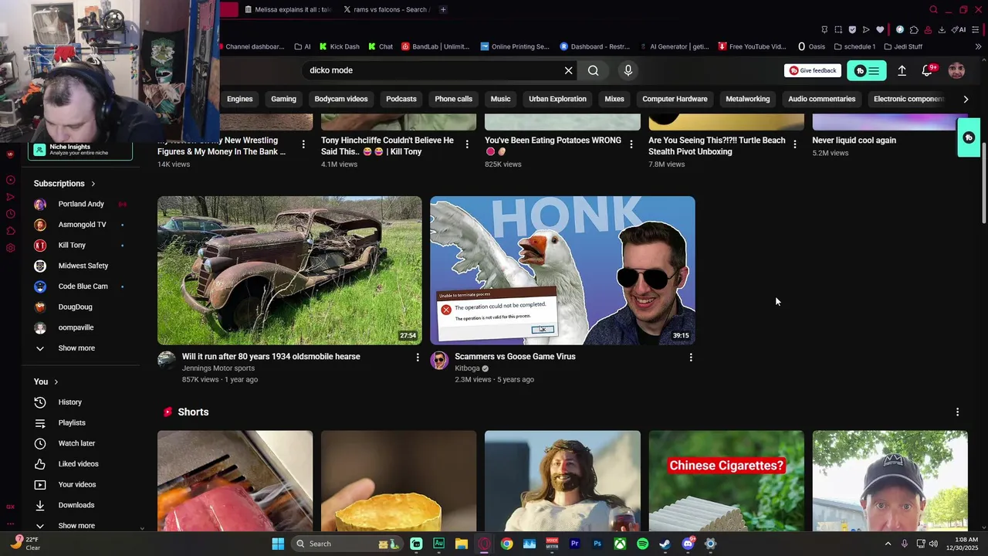Open more options for the Shorts section
The image size is (988, 556).
[957, 412]
